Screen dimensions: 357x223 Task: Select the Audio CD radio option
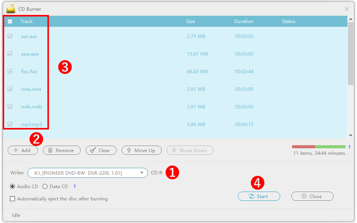13,187
